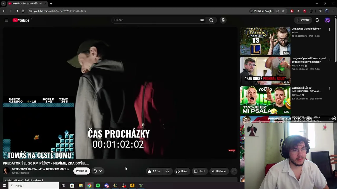Open the YouTube hamburger guide menu
The width and height of the screenshot is (337, 189).
[x=6, y=20]
